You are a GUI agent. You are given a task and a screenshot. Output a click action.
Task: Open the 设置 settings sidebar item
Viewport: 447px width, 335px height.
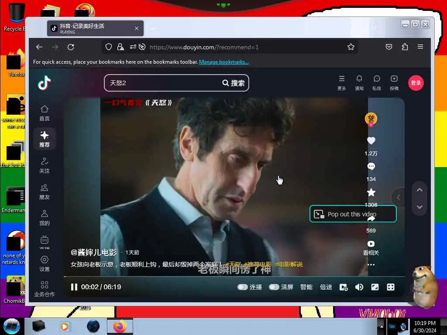coord(45,263)
